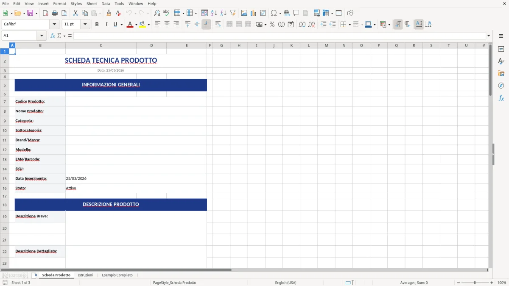Toggle Show Draw Functions shapes icon
The image size is (509, 286).
(350, 13)
